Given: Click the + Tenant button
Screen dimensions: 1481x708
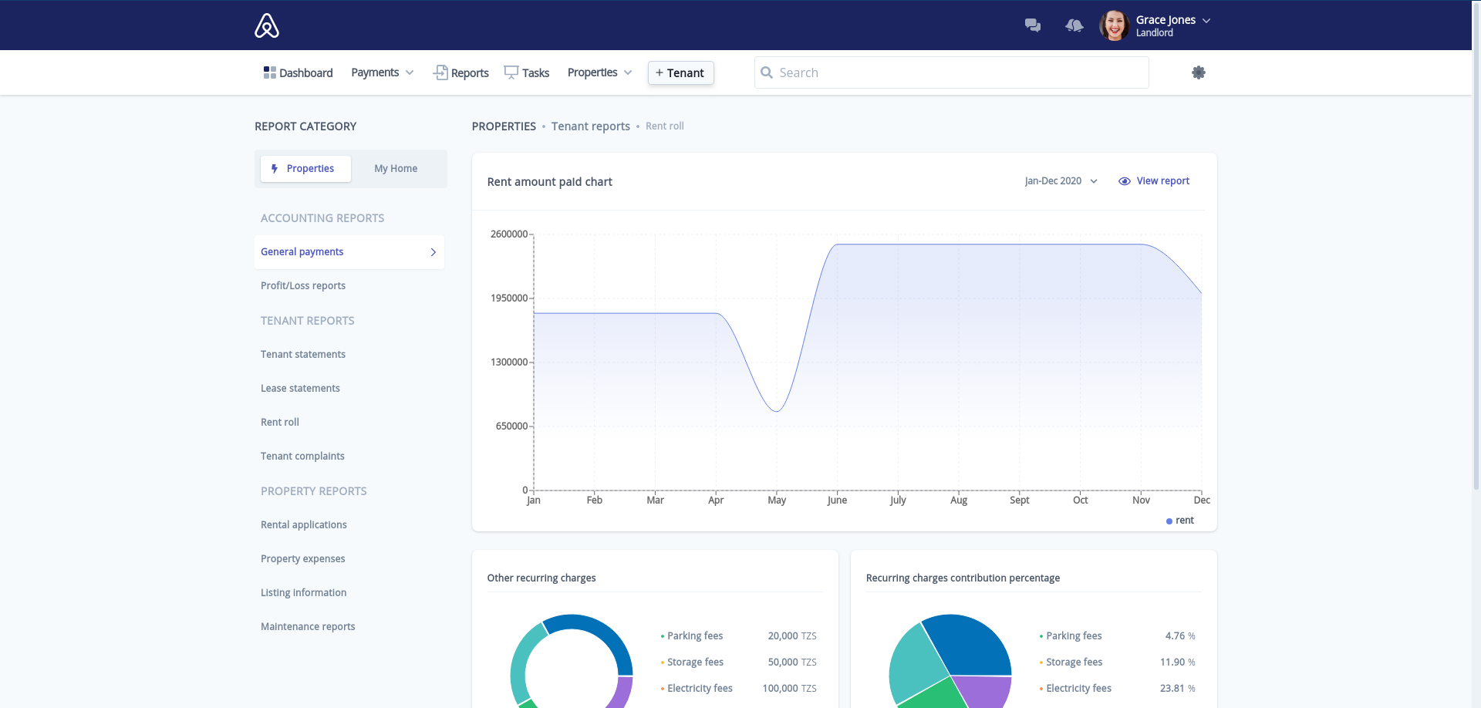Looking at the screenshot, I should tap(681, 72).
